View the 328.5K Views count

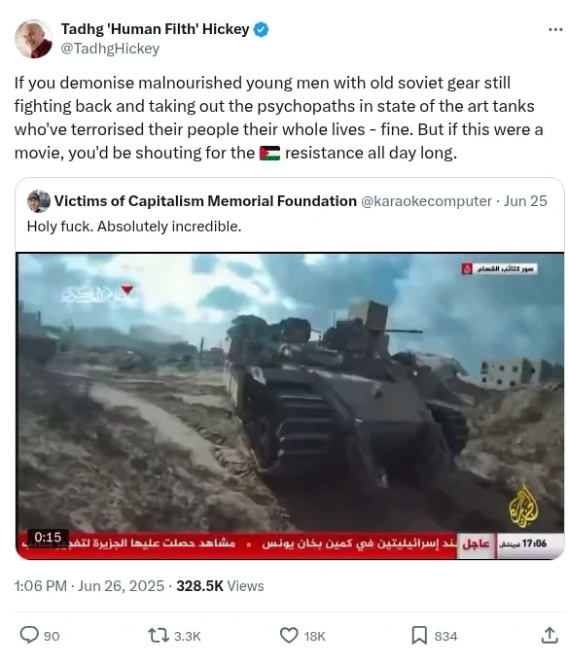point(220,586)
